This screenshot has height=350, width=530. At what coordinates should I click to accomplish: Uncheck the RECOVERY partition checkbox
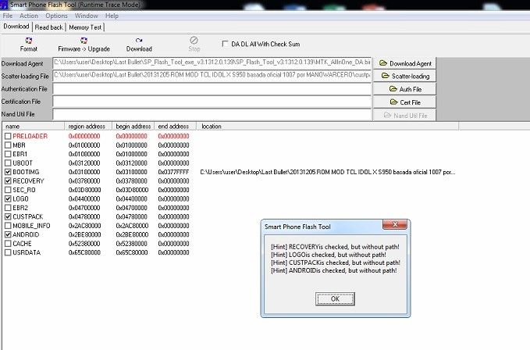click(8, 181)
